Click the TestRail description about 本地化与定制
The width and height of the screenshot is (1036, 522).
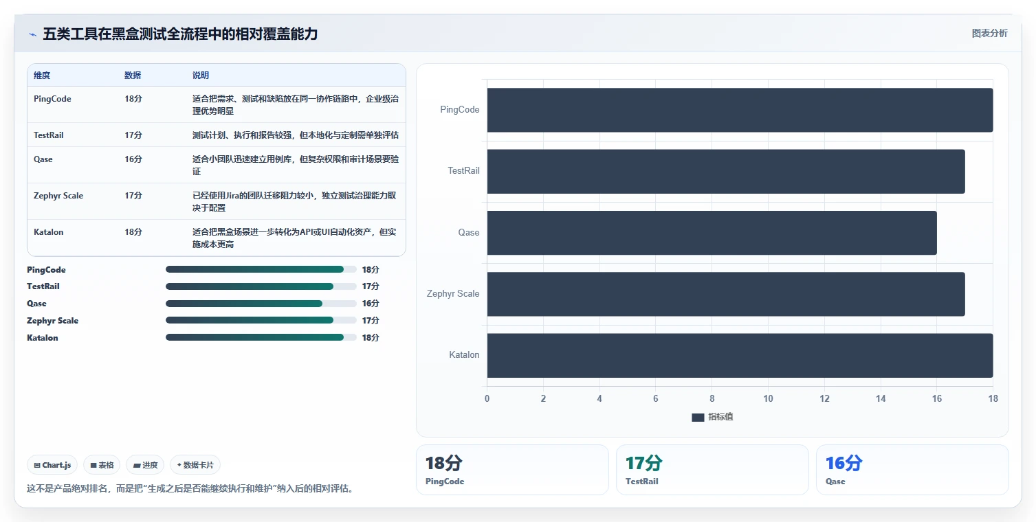point(296,135)
